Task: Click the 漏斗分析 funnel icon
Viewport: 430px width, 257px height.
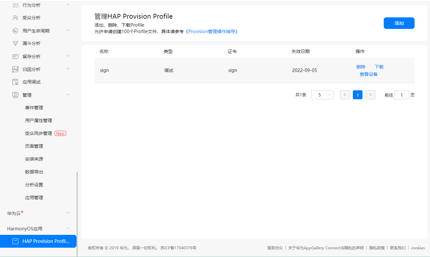Action: point(15,43)
